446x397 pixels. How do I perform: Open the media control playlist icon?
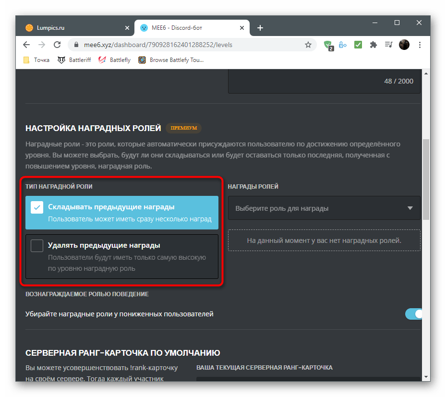click(388, 45)
